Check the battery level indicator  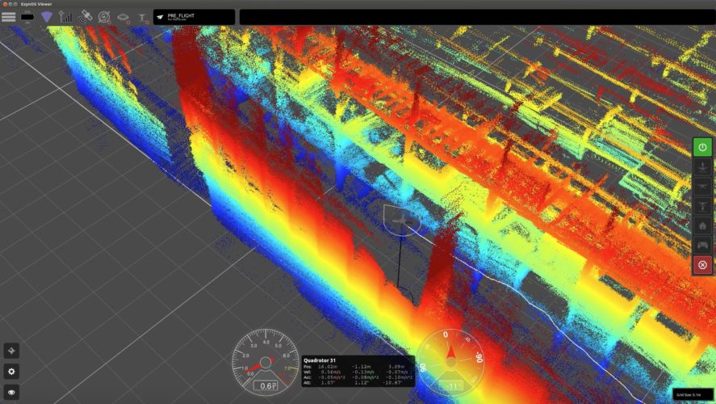click(x=27, y=17)
